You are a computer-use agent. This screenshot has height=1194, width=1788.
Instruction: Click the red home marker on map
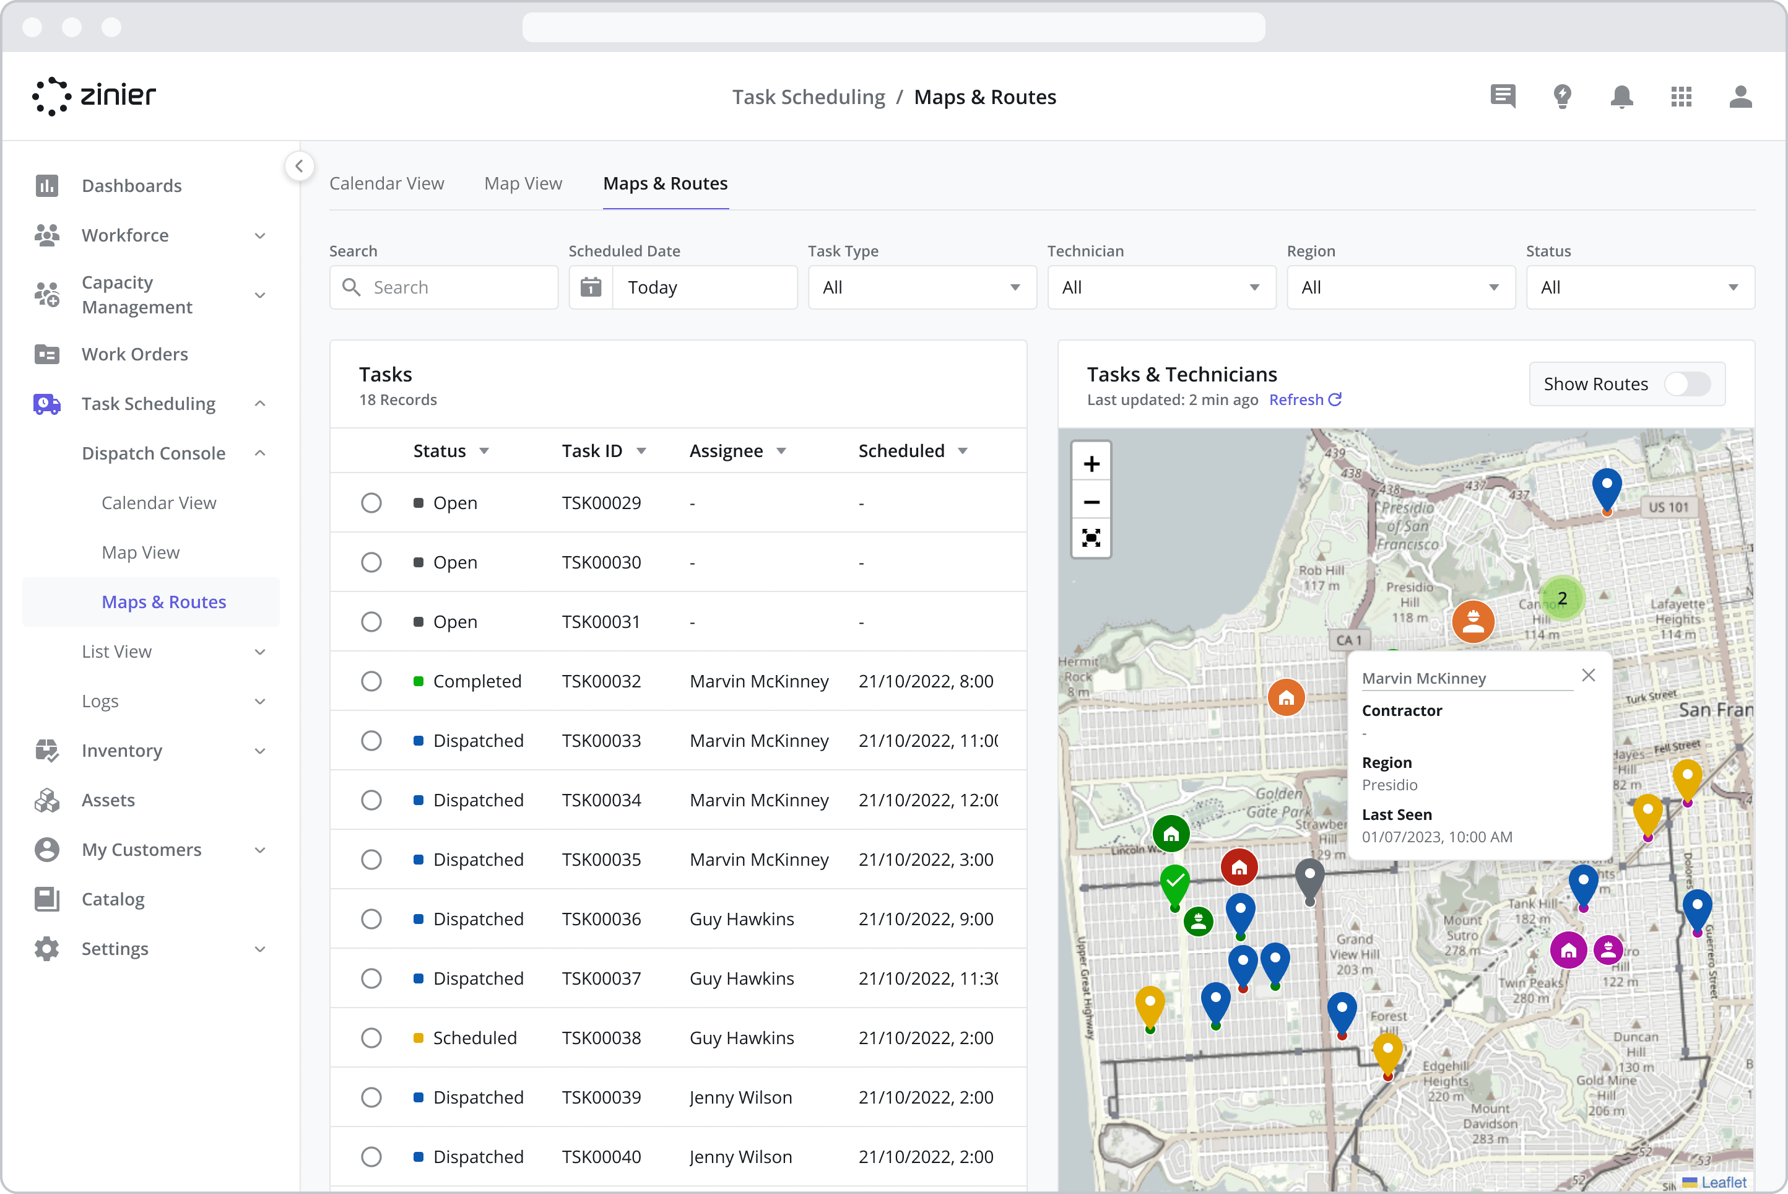[1238, 866]
